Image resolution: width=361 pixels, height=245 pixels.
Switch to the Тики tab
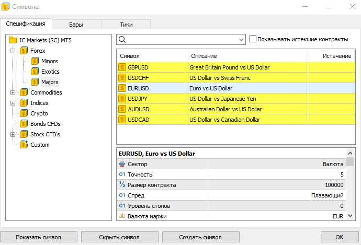(126, 25)
